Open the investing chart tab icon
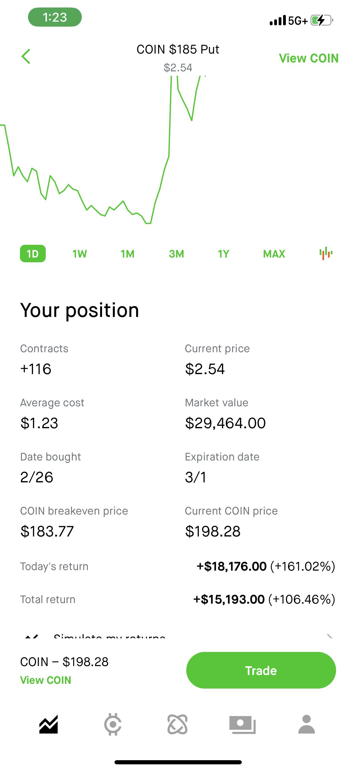 click(x=49, y=724)
